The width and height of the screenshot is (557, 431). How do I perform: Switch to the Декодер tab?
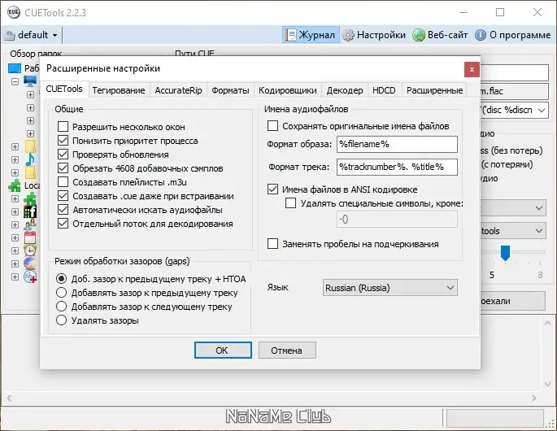345,90
